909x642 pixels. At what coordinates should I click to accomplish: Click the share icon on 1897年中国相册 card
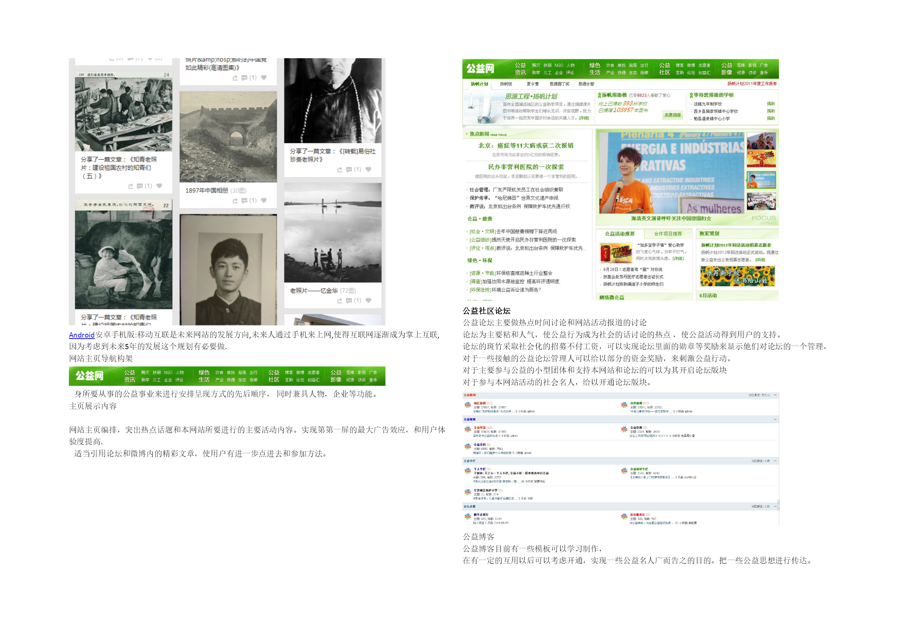point(235,201)
